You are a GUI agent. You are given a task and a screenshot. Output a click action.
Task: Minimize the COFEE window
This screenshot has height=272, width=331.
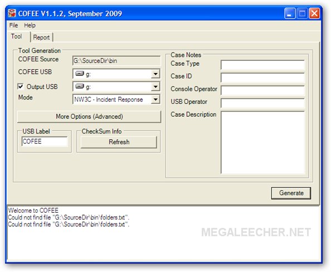click(290, 13)
